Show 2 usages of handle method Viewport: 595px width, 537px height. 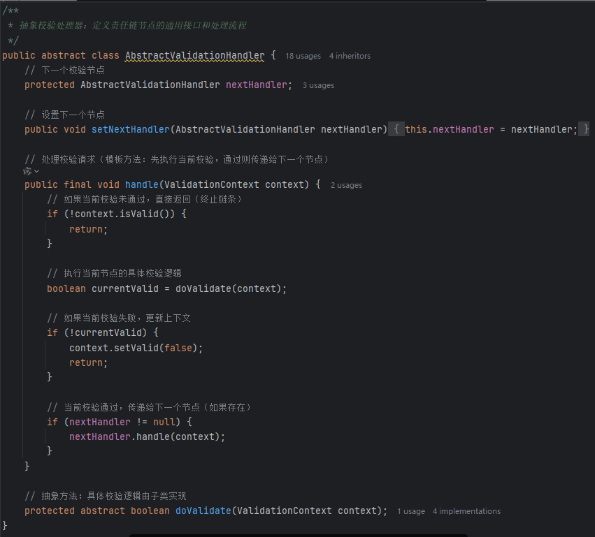[x=346, y=185]
